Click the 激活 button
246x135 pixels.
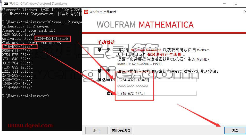(x=235, y=130)
